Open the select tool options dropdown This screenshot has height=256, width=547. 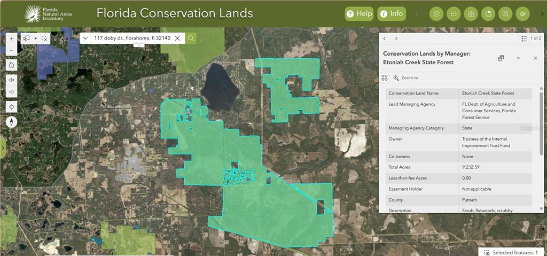(x=36, y=38)
